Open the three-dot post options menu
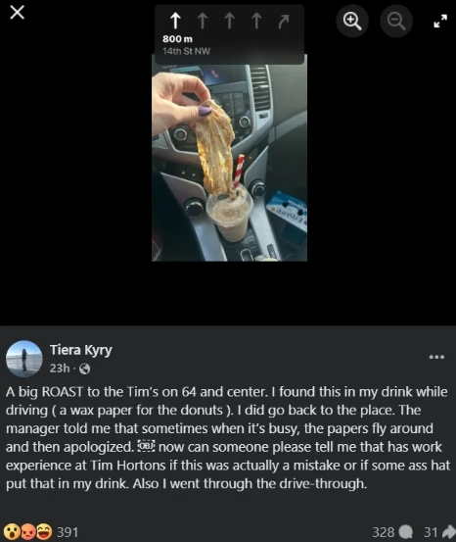 click(x=436, y=357)
